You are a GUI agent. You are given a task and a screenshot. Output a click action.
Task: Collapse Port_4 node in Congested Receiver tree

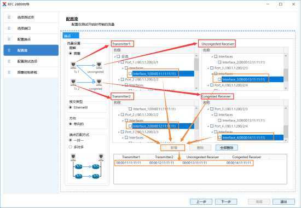(209, 126)
